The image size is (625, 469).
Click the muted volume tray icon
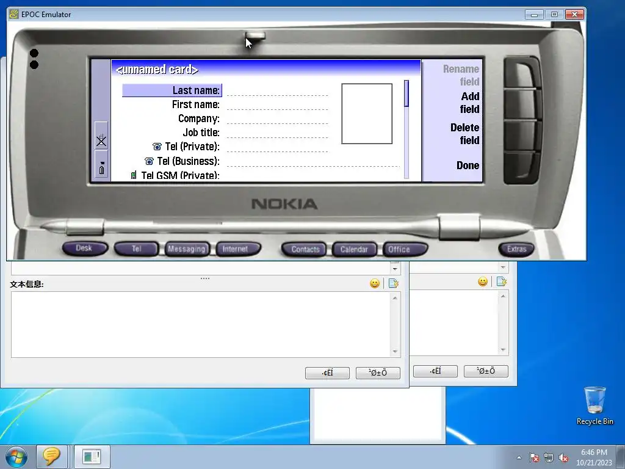[563, 458]
